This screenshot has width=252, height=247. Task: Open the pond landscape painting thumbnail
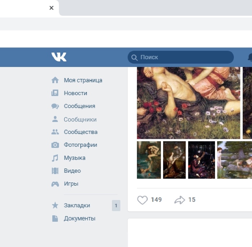(x=234, y=160)
